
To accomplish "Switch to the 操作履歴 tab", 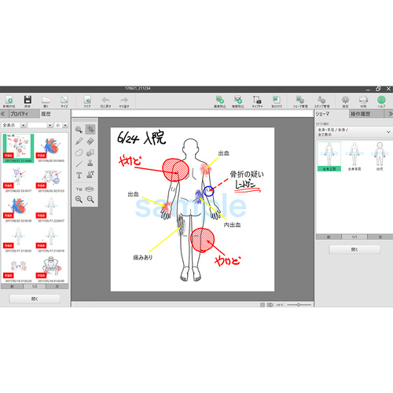I will (360, 114).
